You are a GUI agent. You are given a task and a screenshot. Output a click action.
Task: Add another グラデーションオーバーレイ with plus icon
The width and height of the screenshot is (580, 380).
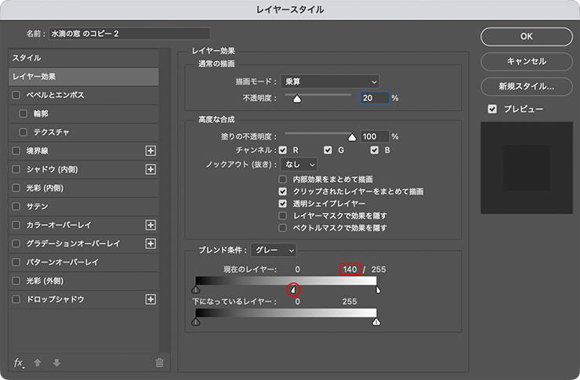(x=151, y=244)
